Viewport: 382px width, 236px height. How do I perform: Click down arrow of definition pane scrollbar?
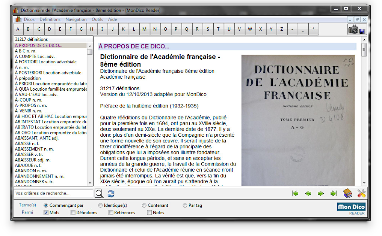[364, 183]
